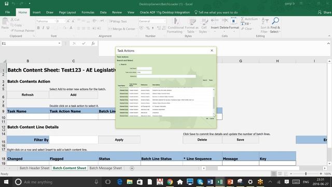Click Cut in the Clipboard group

(x=15, y=20)
